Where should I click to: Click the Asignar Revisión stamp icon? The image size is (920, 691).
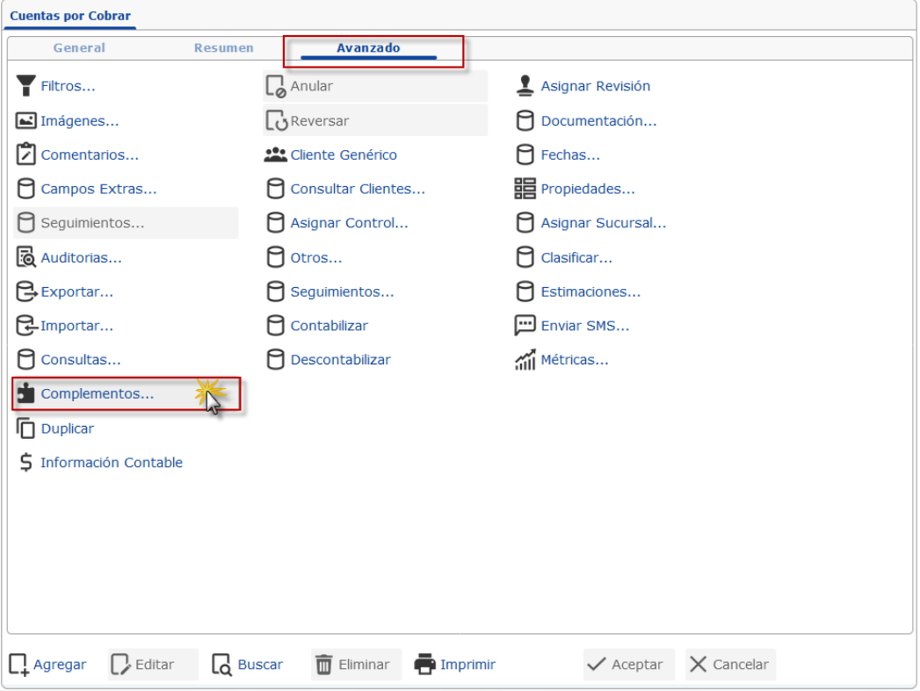click(x=525, y=85)
